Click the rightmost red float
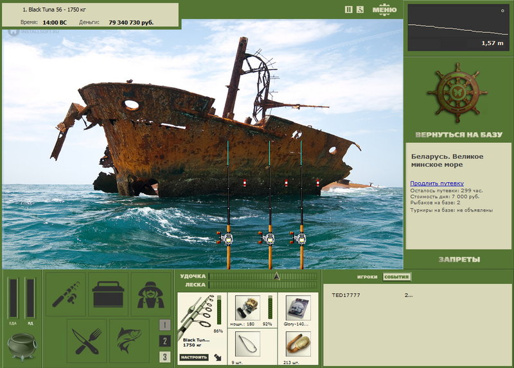 (x=317, y=183)
